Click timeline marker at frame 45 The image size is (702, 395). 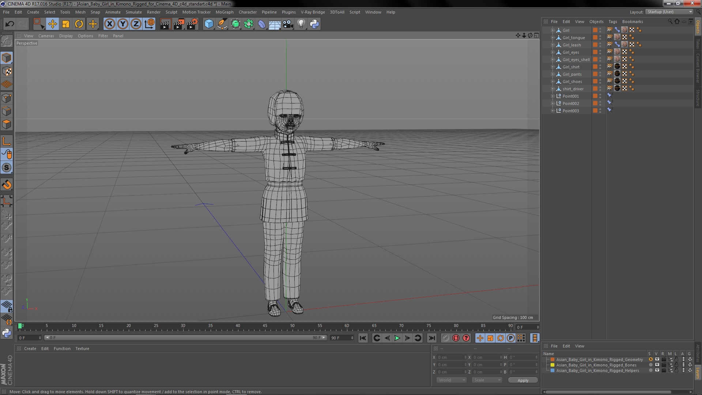[x=265, y=326]
